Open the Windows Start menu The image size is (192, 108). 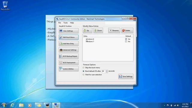click(x=4, y=105)
